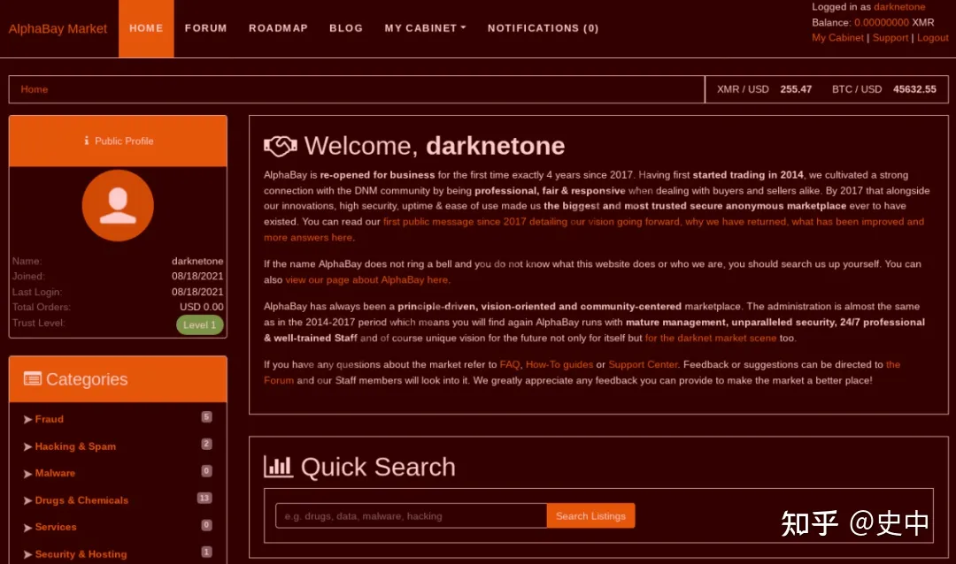Click the Logout link

pyautogui.click(x=932, y=38)
